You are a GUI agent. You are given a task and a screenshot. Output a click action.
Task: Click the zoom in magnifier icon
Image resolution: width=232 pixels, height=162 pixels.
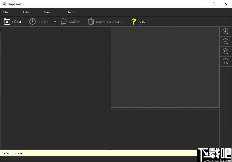point(226,31)
